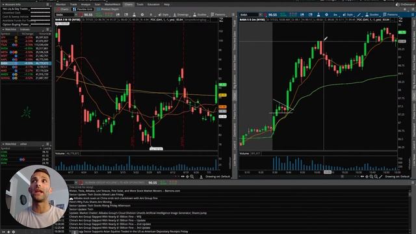The width and height of the screenshot is (416, 234).
Task: Open the Trade tab
Action: pyautogui.click(x=73, y=5)
